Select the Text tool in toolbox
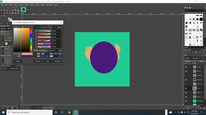The image size is (206, 115). click(18, 13)
